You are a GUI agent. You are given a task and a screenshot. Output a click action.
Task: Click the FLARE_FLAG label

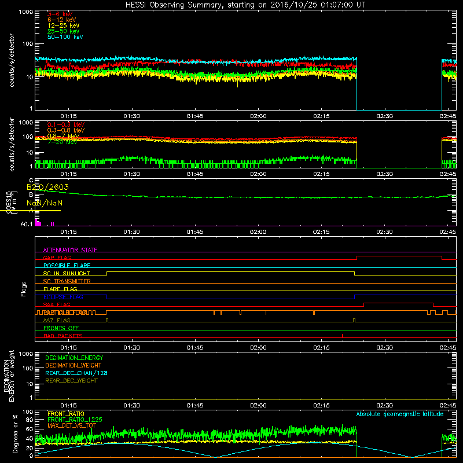pyautogui.click(x=60, y=289)
